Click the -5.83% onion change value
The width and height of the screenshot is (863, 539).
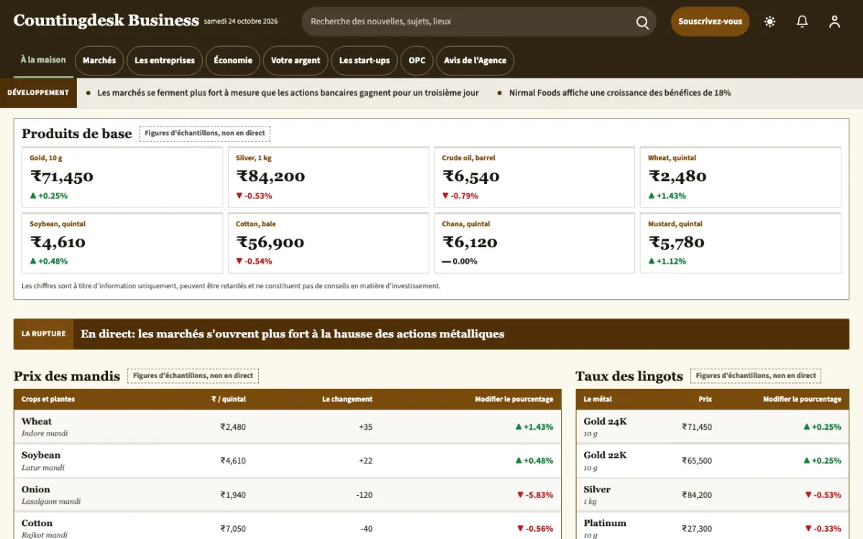(535, 495)
